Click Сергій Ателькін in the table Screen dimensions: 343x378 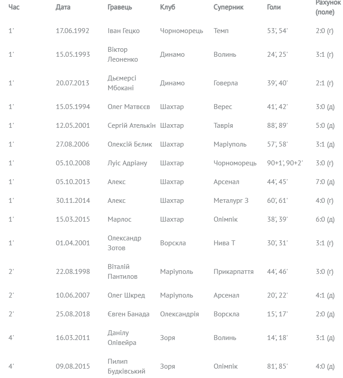132,126
